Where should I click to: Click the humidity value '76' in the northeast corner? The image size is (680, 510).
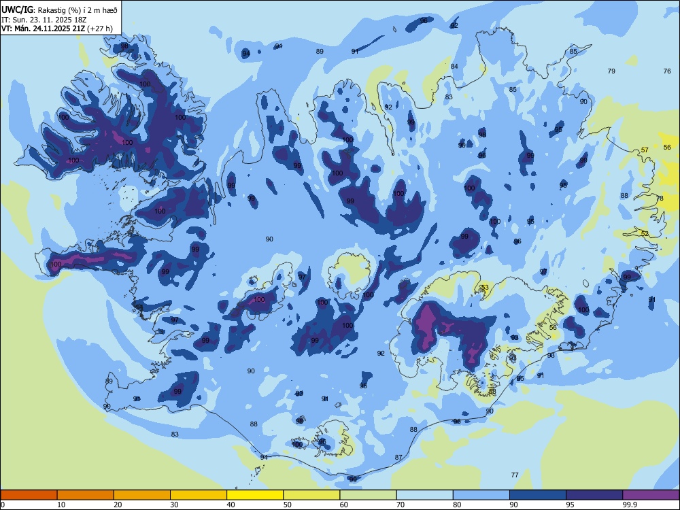pos(668,71)
